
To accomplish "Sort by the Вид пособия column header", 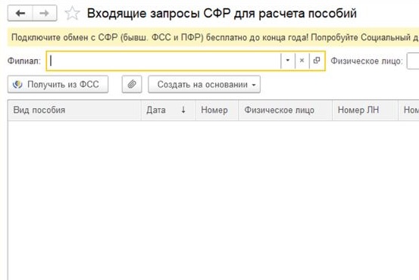I will point(74,110).
